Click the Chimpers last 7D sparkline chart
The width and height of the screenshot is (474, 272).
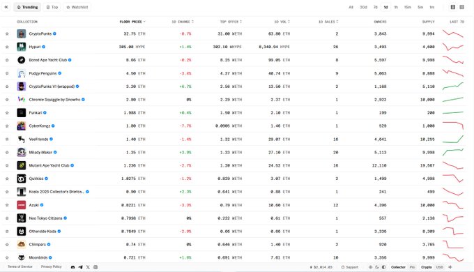tap(453, 245)
